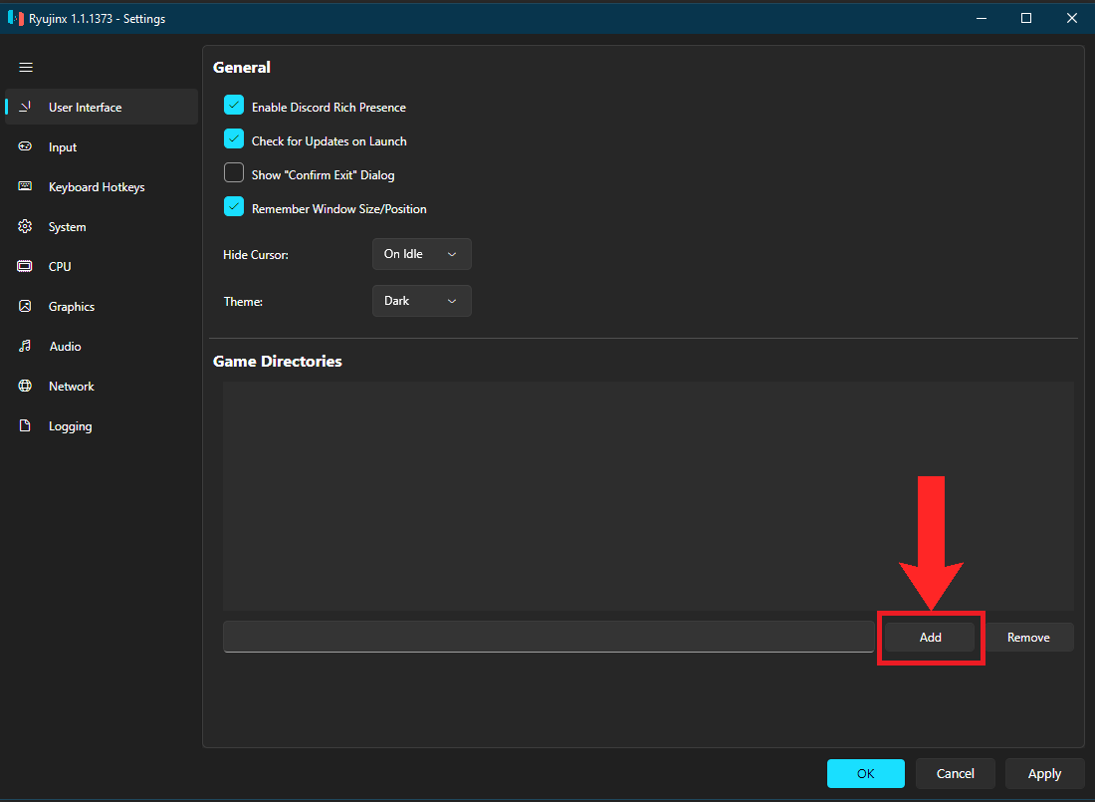Image resolution: width=1095 pixels, height=802 pixels.
Task: Click the System gear icon
Action: (25, 226)
